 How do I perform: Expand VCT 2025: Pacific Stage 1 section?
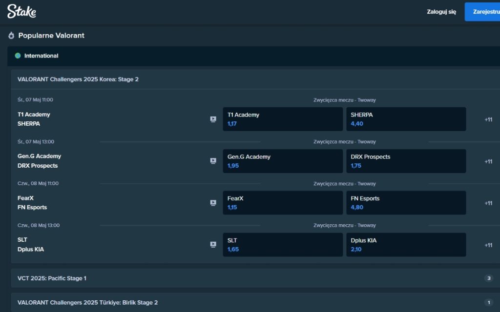[x=52, y=278]
